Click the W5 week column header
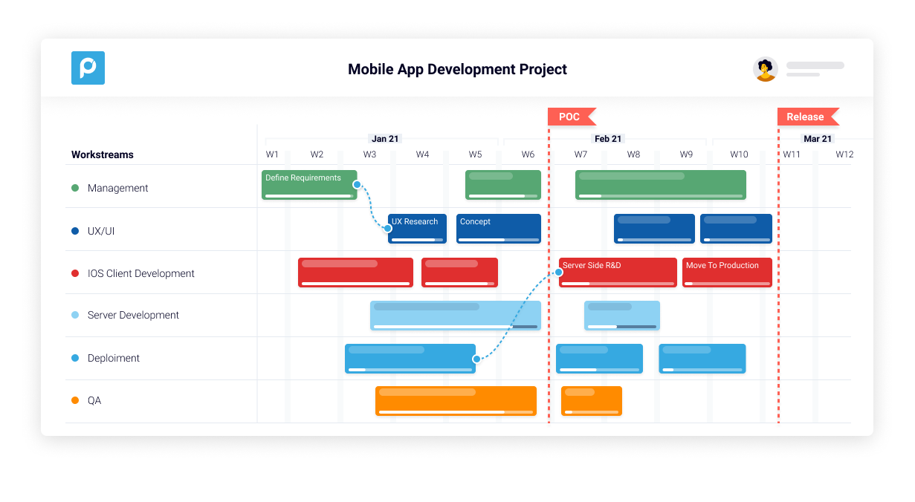Viewport: 915px width, 502px height. [475, 154]
